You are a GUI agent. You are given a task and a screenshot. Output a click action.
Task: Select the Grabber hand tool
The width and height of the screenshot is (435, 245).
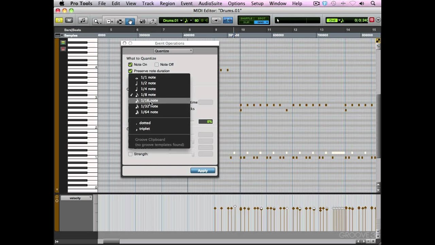(130, 21)
